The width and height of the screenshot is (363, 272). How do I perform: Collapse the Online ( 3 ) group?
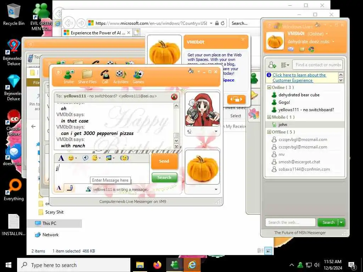[x=269, y=87]
